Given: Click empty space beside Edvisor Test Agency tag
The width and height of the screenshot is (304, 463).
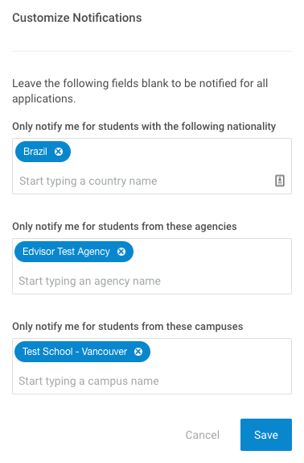Looking at the screenshot, I should click(212, 252).
